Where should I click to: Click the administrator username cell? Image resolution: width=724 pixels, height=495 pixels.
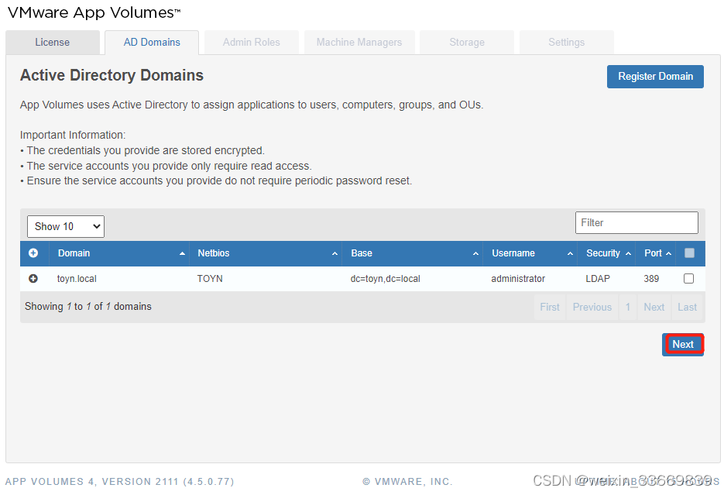[518, 279]
